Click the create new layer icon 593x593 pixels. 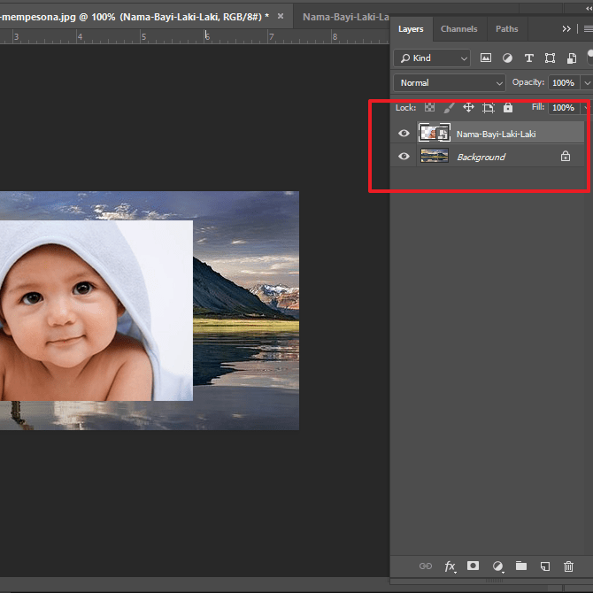(x=545, y=566)
